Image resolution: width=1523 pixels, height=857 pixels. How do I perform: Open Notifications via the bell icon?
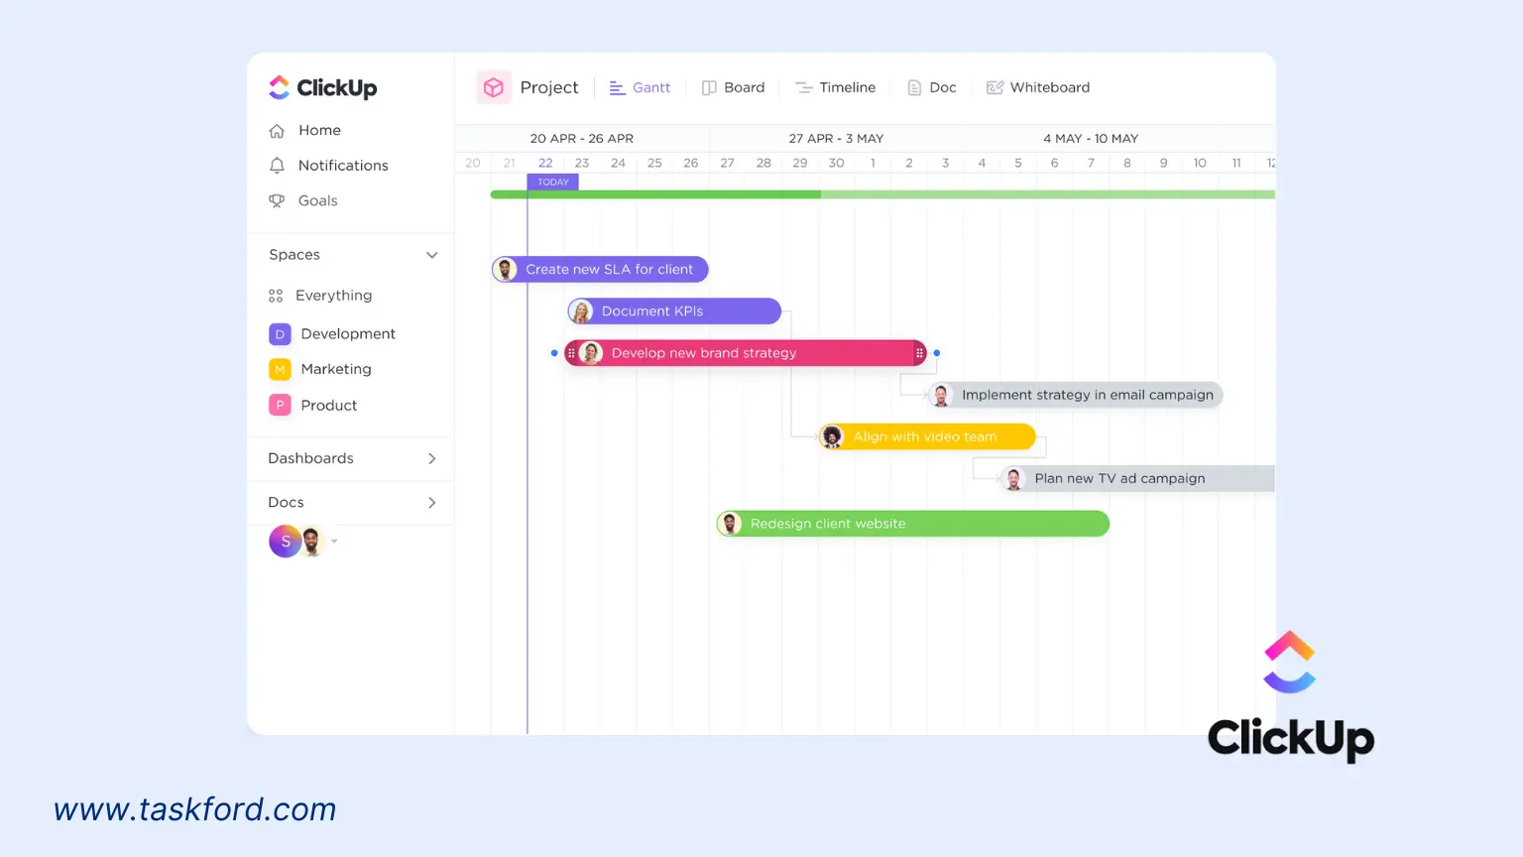278,165
